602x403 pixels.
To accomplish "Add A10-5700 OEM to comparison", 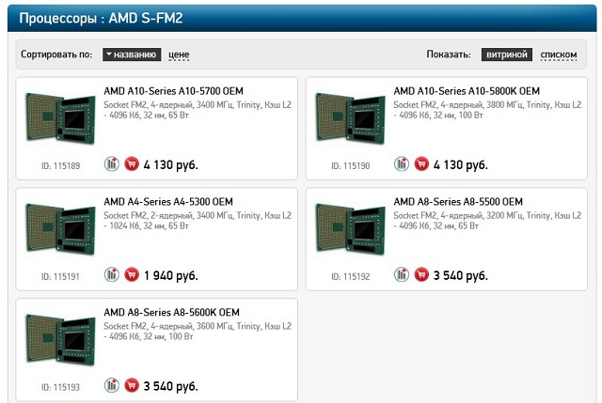I will click(112, 164).
